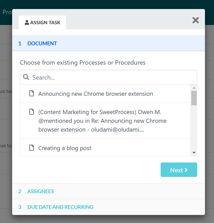Expand the DUE DATE AND RECURRING section

pos(60,207)
